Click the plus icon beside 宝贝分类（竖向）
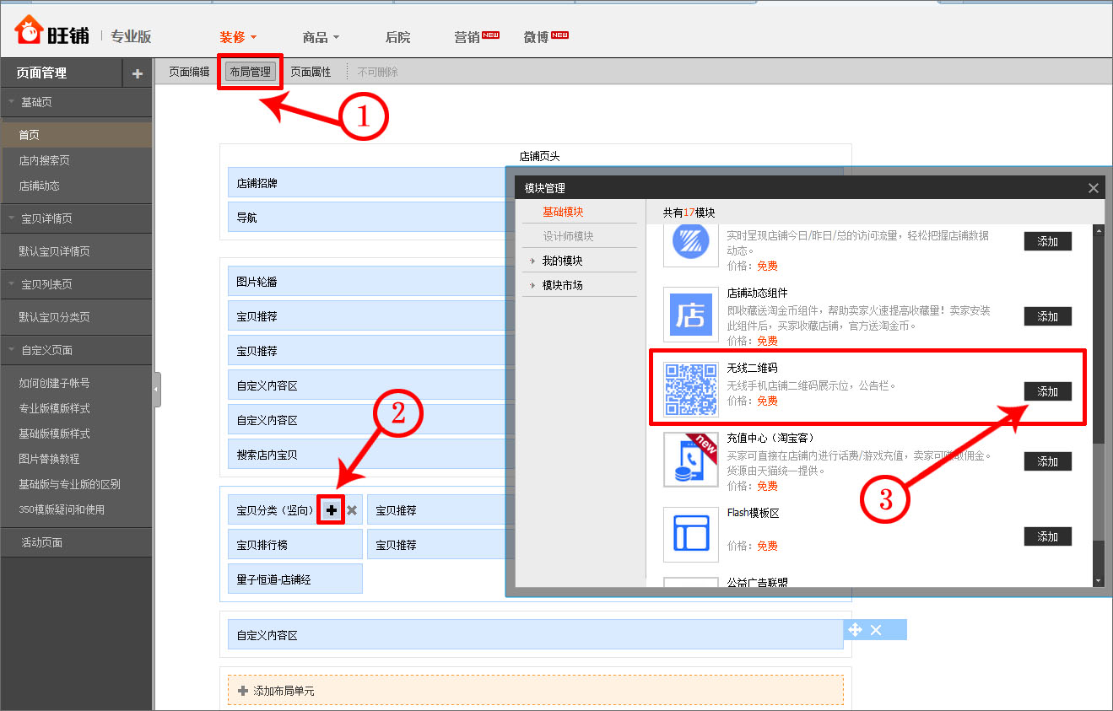This screenshot has width=1113, height=711. [x=332, y=510]
